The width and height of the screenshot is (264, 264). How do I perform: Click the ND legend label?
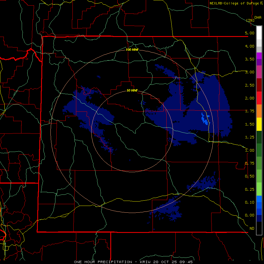pyautogui.click(x=252, y=229)
